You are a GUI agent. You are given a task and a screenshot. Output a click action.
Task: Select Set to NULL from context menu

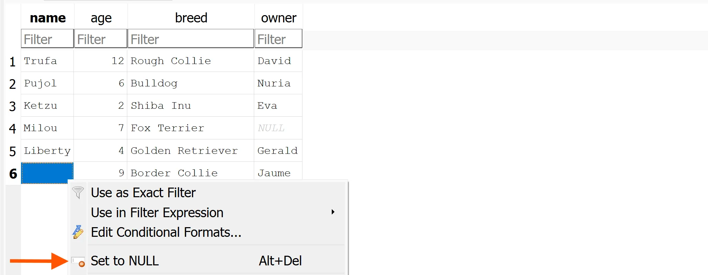pos(125,261)
